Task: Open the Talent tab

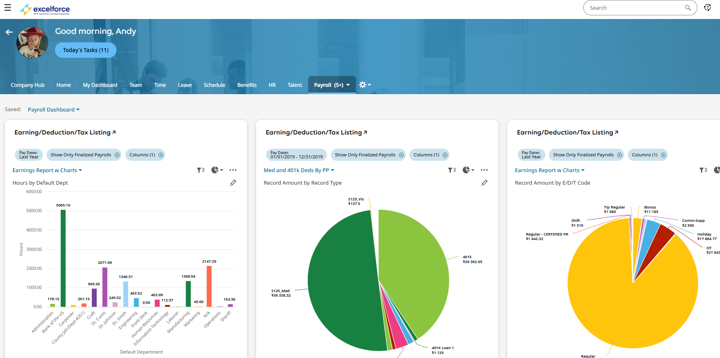Action: tap(295, 85)
